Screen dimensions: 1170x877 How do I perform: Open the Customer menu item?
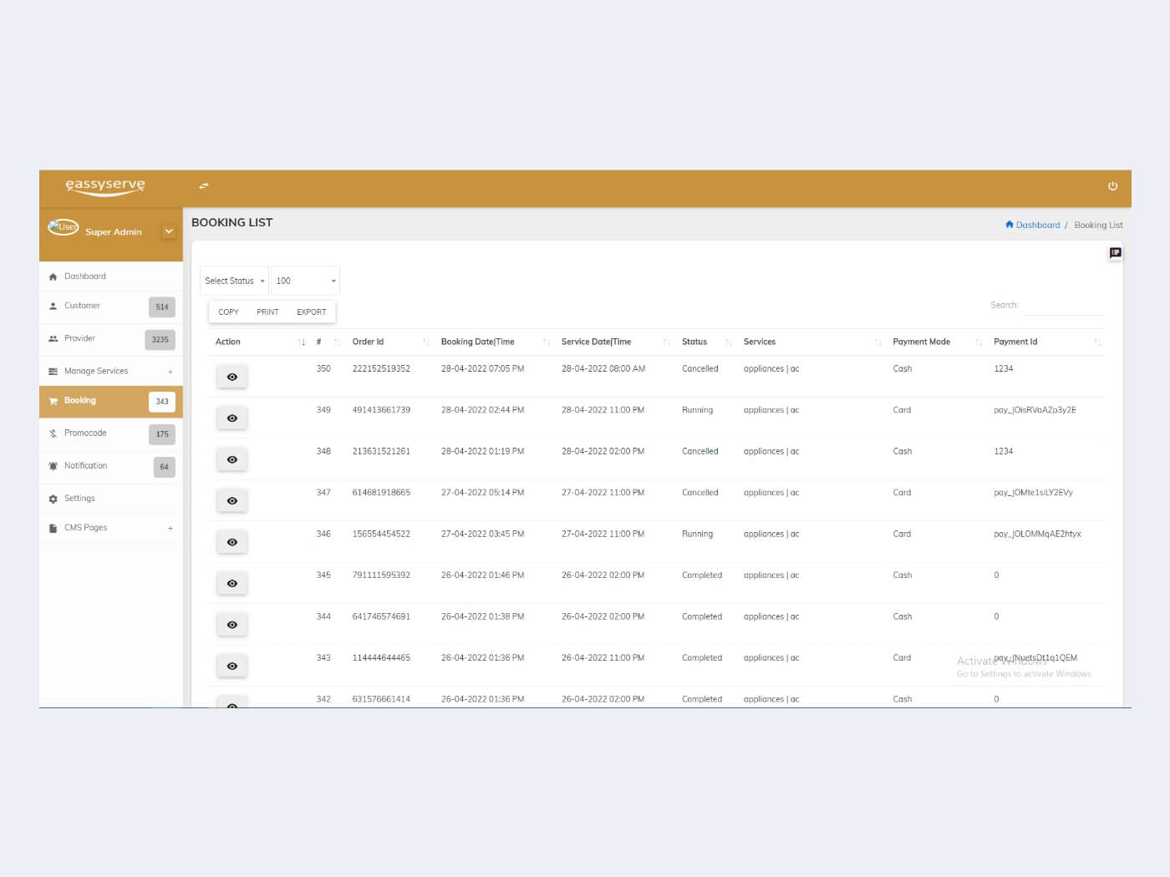[x=82, y=306]
